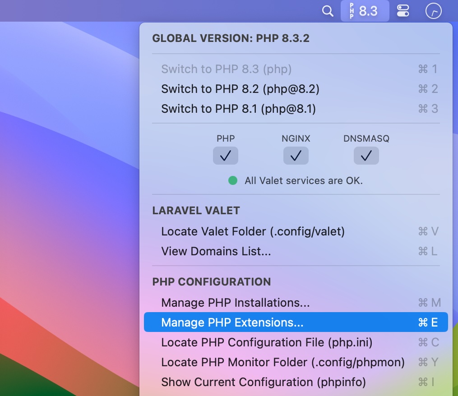Click the green status indicator dot
458x396 pixels.
pyautogui.click(x=233, y=180)
